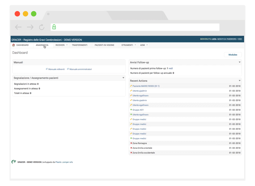Click green plus icon beside Gruppo AO1
This screenshot has width=255, height=186.
(x=131, y=110)
